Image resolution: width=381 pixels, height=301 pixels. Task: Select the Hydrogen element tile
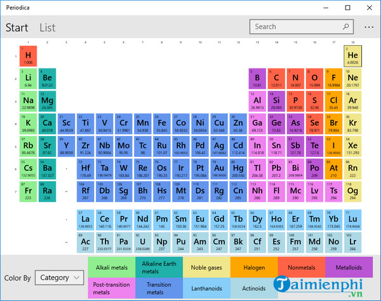point(28,56)
